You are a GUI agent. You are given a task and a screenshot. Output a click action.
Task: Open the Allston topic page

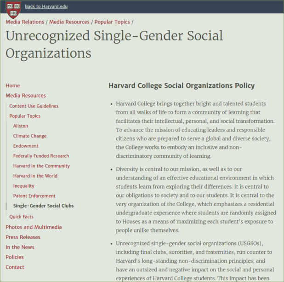pyautogui.click(x=21, y=126)
